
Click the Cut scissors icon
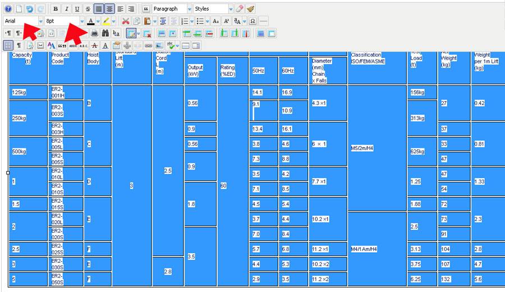coord(126,21)
